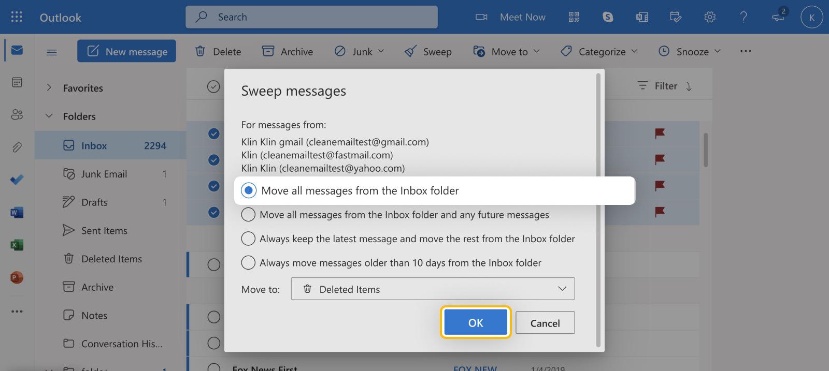Screen dimensions: 829x371
Task: Uncheck the third selected message checkbox
Action: coord(213,186)
